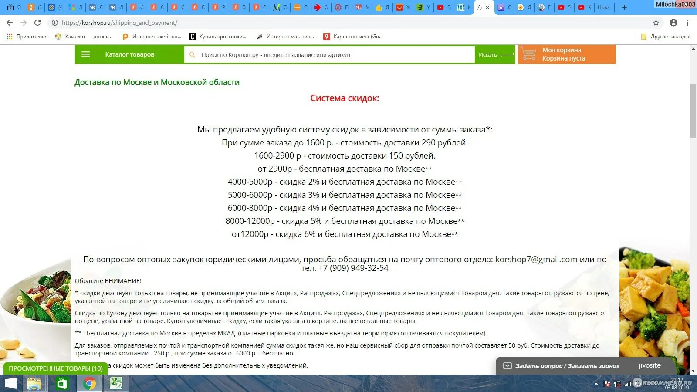Click the page vertical scrollbar thumb

click(693, 112)
